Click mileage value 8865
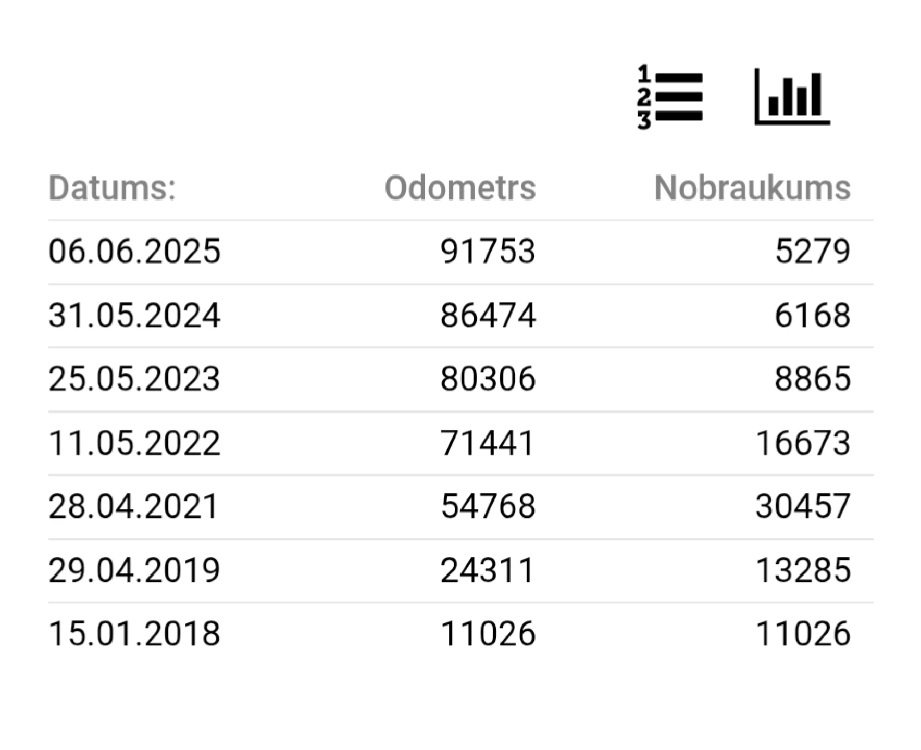The width and height of the screenshot is (921, 750). (x=813, y=379)
